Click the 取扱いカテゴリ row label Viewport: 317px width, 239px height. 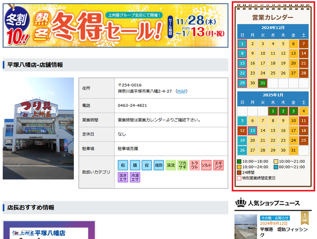point(96,172)
